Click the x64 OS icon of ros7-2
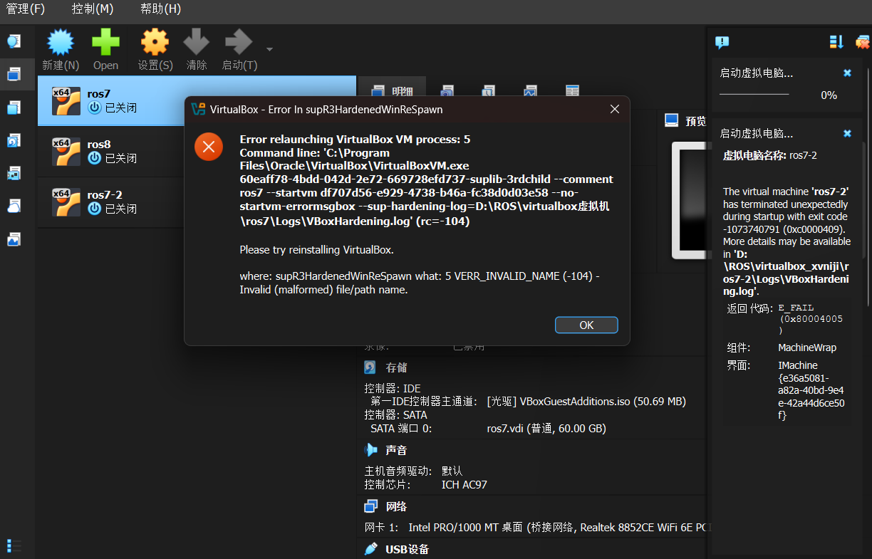The height and width of the screenshot is (559, 872). (66, 202)
